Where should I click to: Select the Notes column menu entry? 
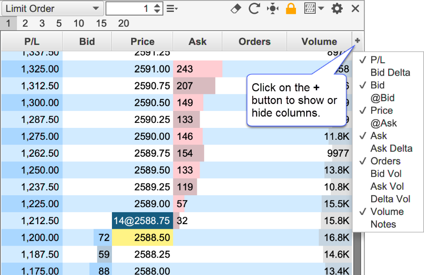(x=383, y=224)
